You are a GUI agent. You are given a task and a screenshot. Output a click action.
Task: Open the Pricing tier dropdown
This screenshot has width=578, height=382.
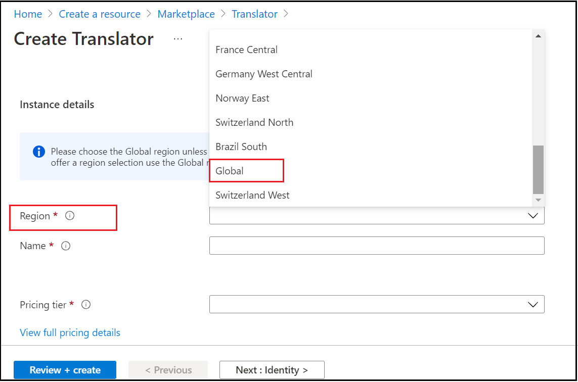click(x=532, y=304)
